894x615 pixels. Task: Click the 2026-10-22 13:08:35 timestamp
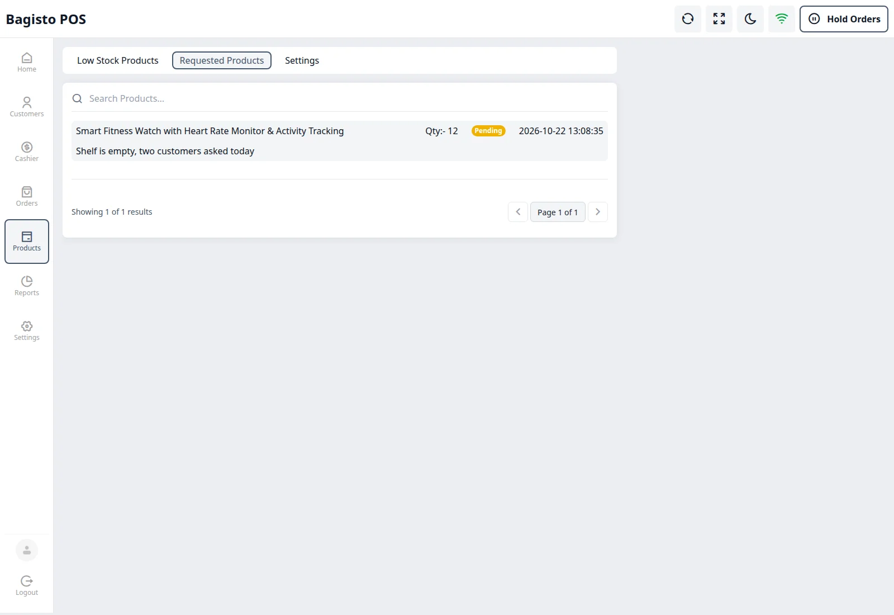[561, 131]
